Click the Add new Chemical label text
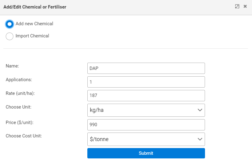 34,24
